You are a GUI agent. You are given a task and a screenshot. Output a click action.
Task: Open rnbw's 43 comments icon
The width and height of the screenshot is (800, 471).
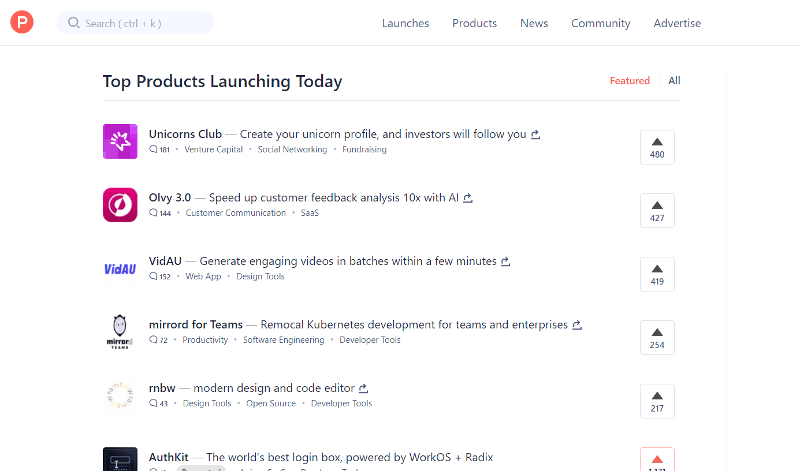(x=153, y=403)
